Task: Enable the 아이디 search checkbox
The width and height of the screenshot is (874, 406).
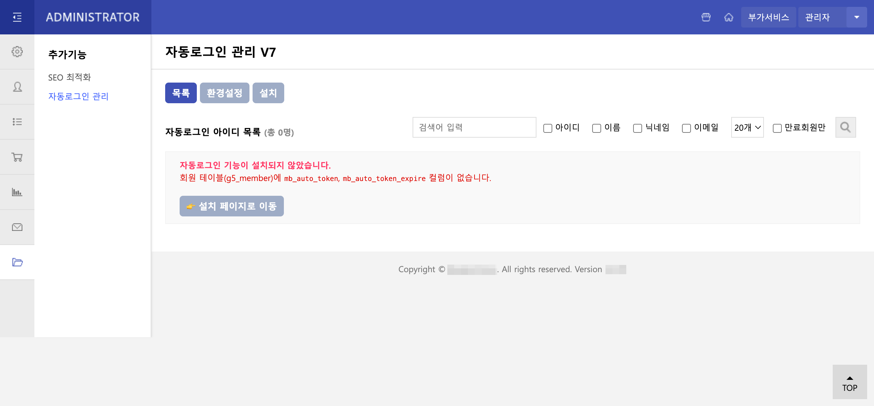Action: click(548, 128)
